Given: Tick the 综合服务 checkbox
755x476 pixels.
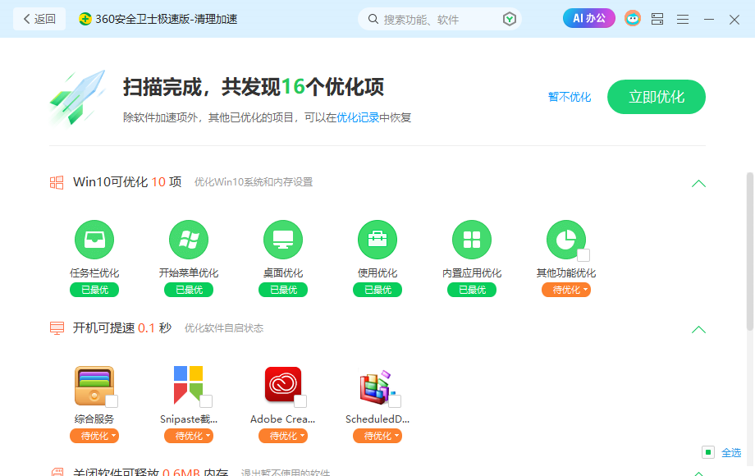Looking at the screenshot, I should click(112, 401).
